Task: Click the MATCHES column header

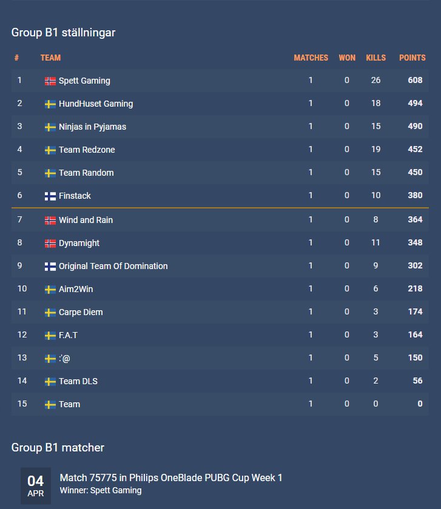Action: click(311, 58)
